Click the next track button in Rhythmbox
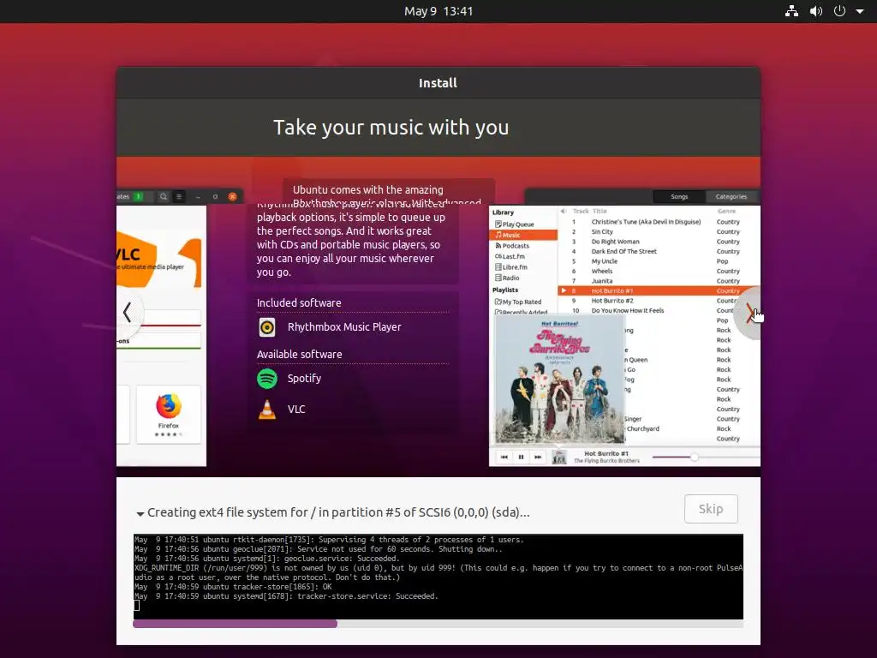877x658 pixels. click(538, 458)
